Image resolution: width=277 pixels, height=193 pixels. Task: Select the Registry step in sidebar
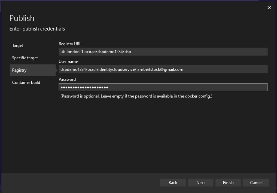point(19,70)
